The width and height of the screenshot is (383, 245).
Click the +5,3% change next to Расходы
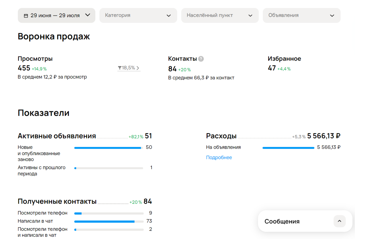coord(299,137)
